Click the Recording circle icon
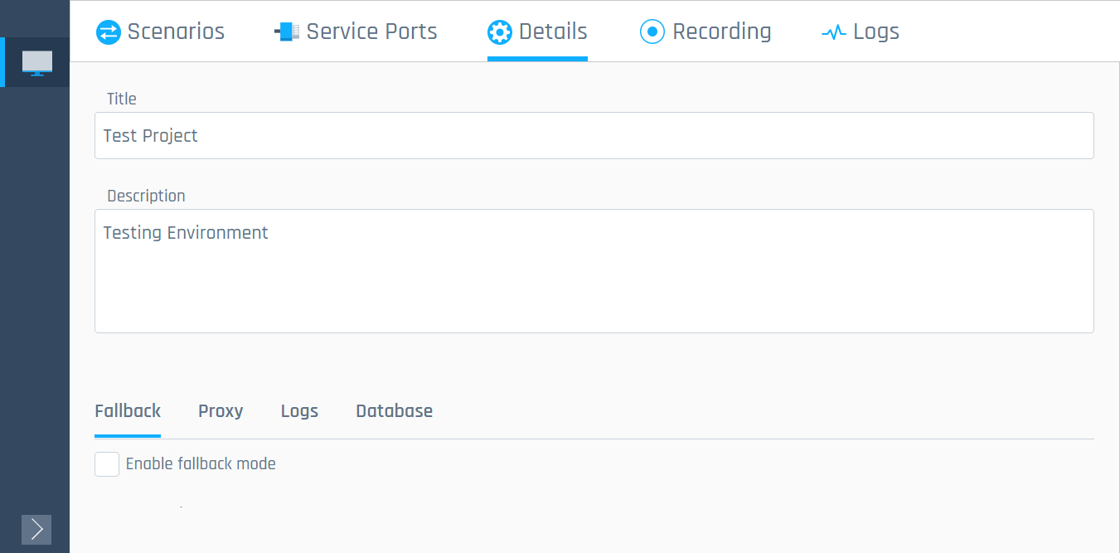Screen dimensions: 1120x553 (652, 32)
